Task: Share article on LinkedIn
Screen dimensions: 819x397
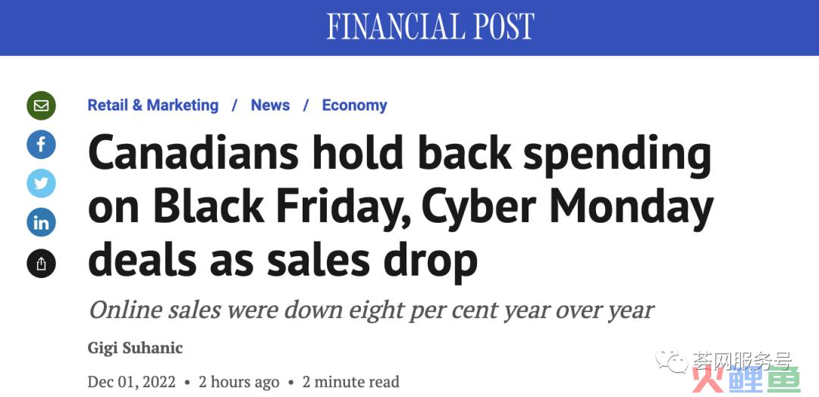Action: click(41, 222)
